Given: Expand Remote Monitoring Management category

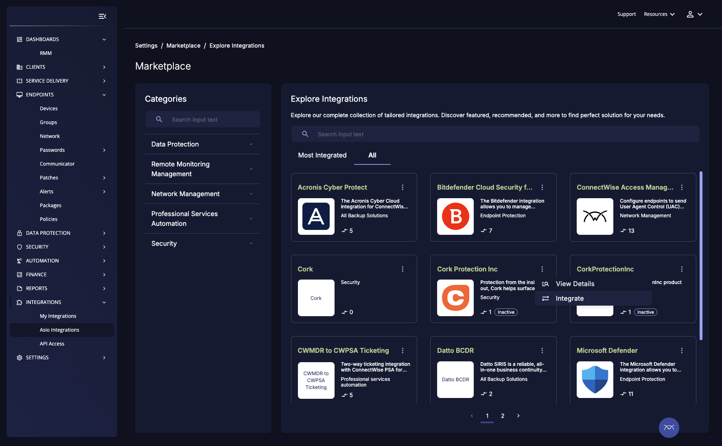Looking at the screenshot, I should tap(202, 169).
